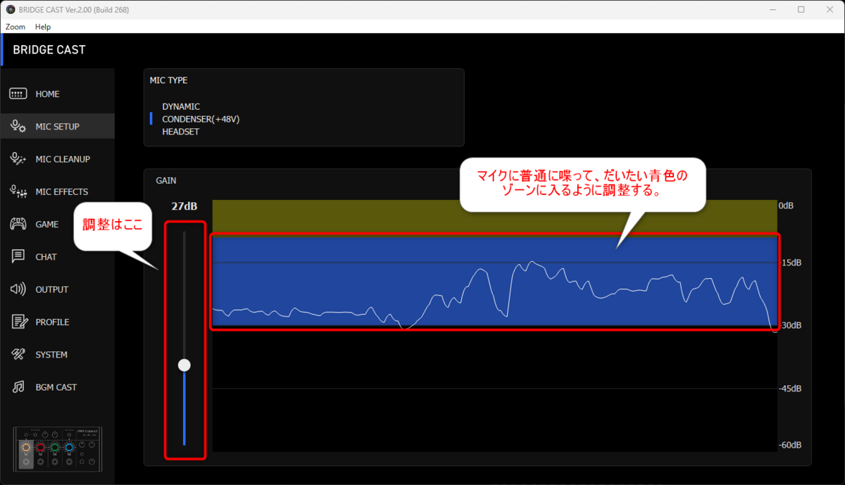
Task: Click the BRIDGE CAST header title
Action: pyautogui.click(x=49, y=50)
